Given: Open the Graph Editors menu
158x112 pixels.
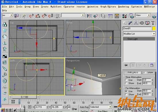Looking at the screenshot, I should (108, 7).
